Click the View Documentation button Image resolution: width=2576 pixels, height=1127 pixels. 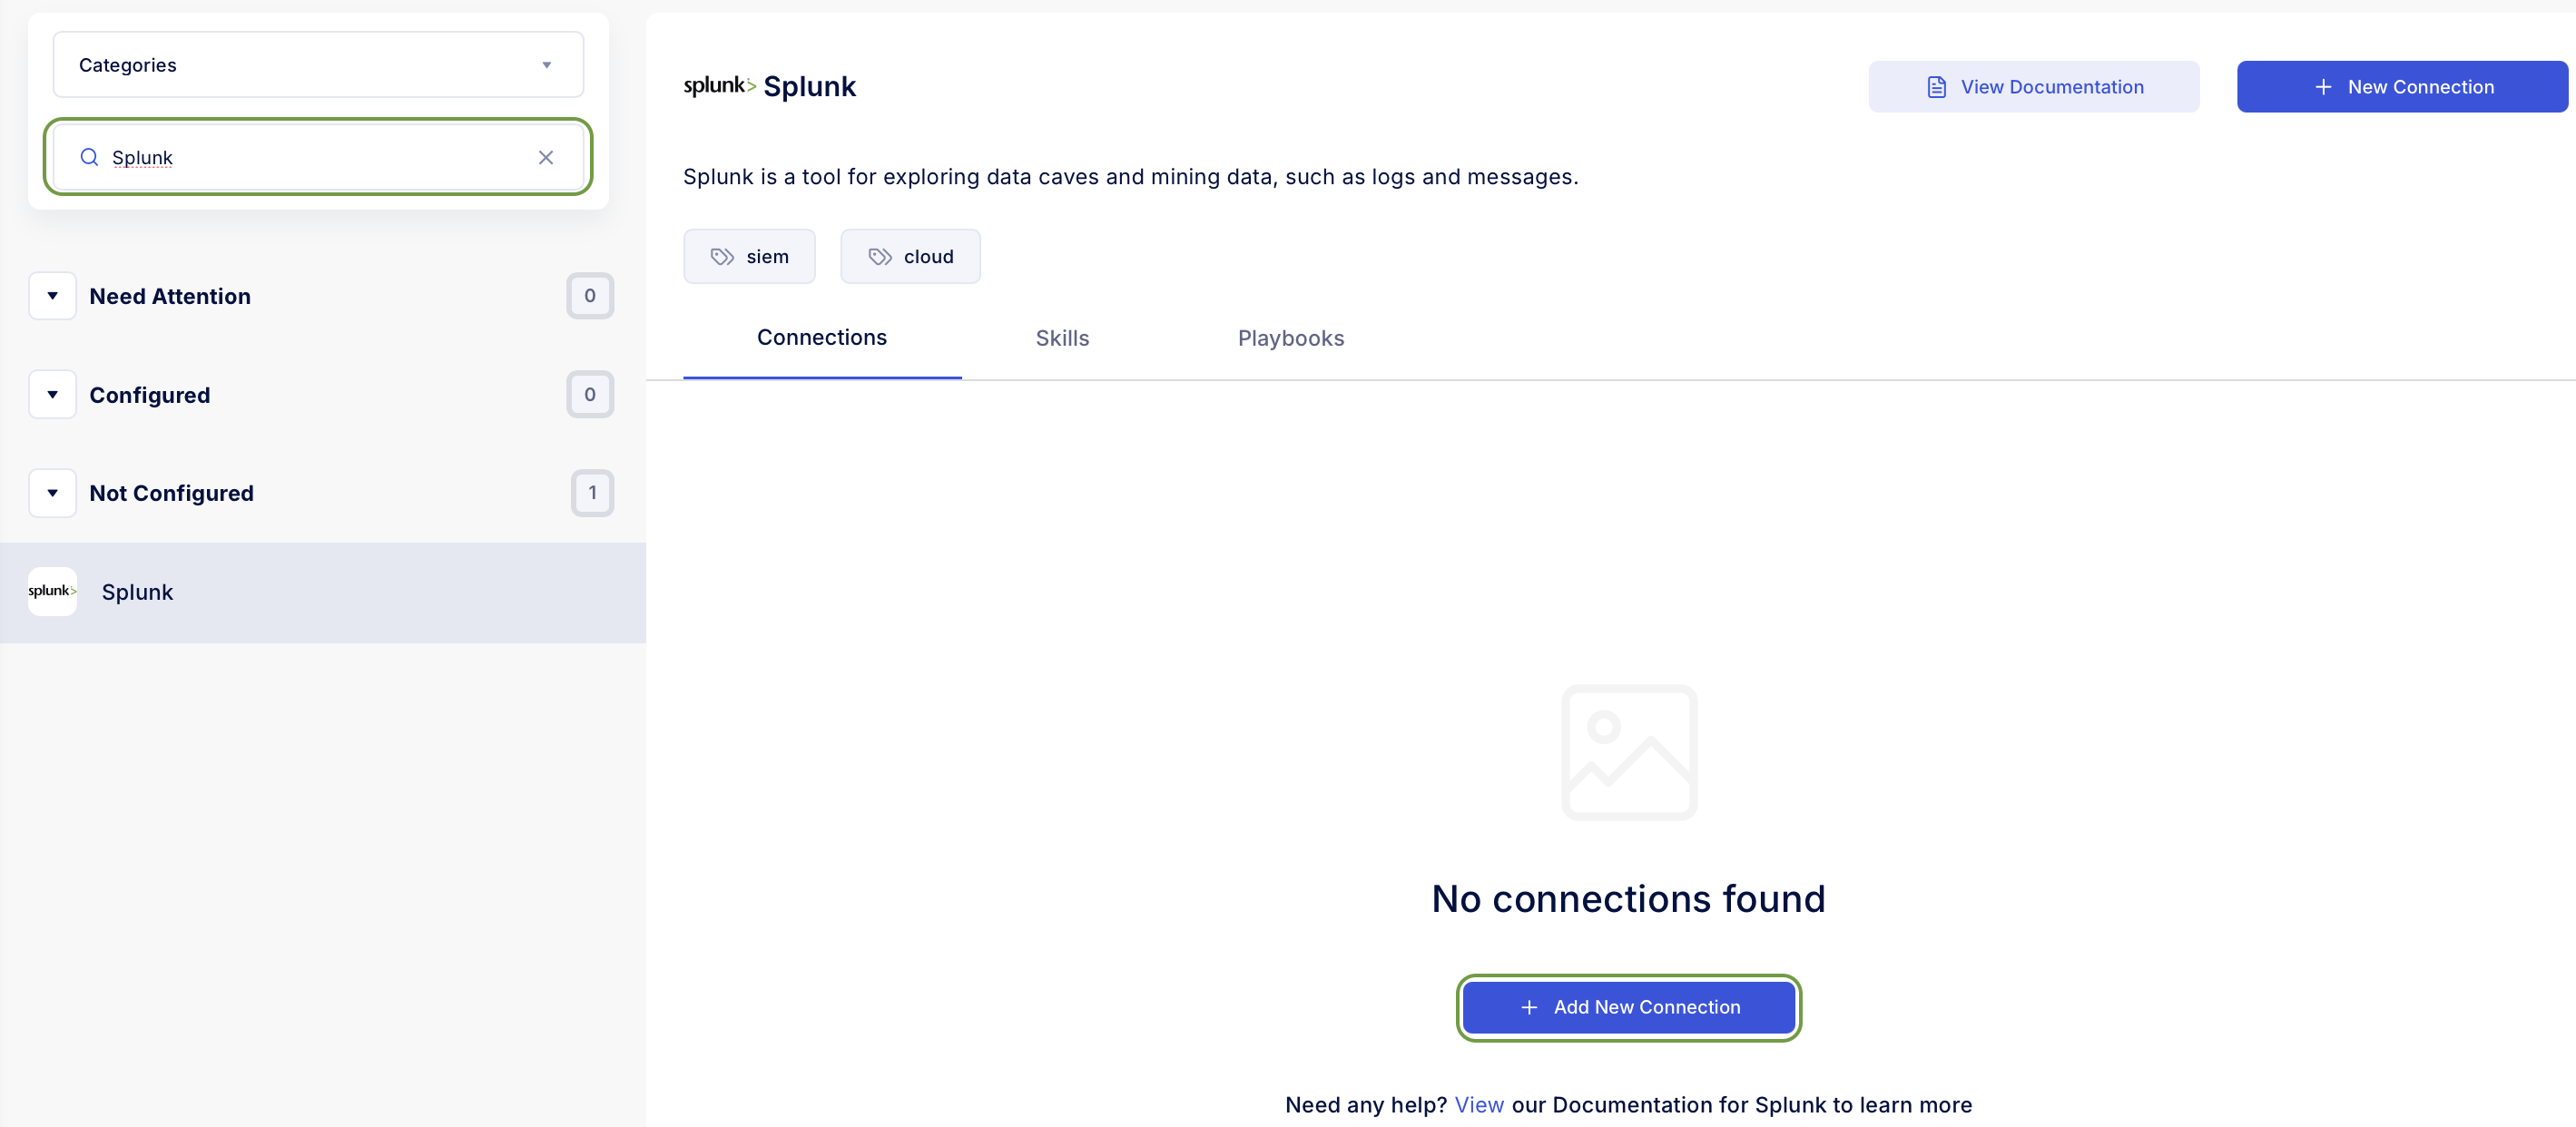pyautogui.click(x=2033, y=86)
